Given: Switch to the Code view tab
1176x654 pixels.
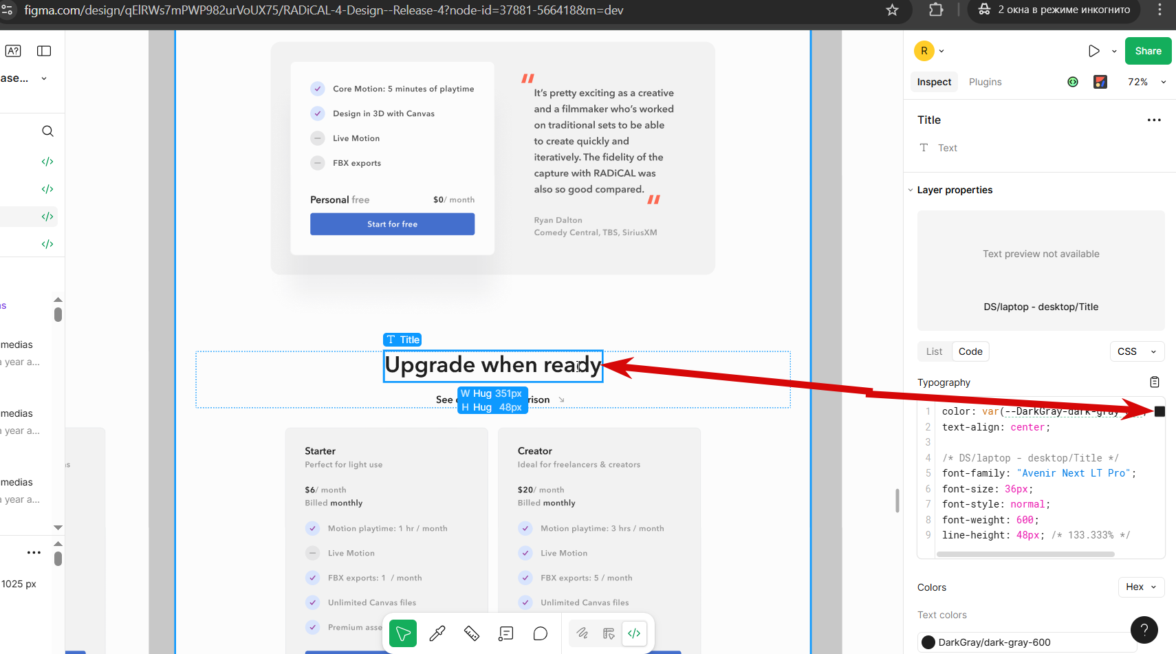Looking at the screenshot, I should pyautogui.click(x=970, y=351).
